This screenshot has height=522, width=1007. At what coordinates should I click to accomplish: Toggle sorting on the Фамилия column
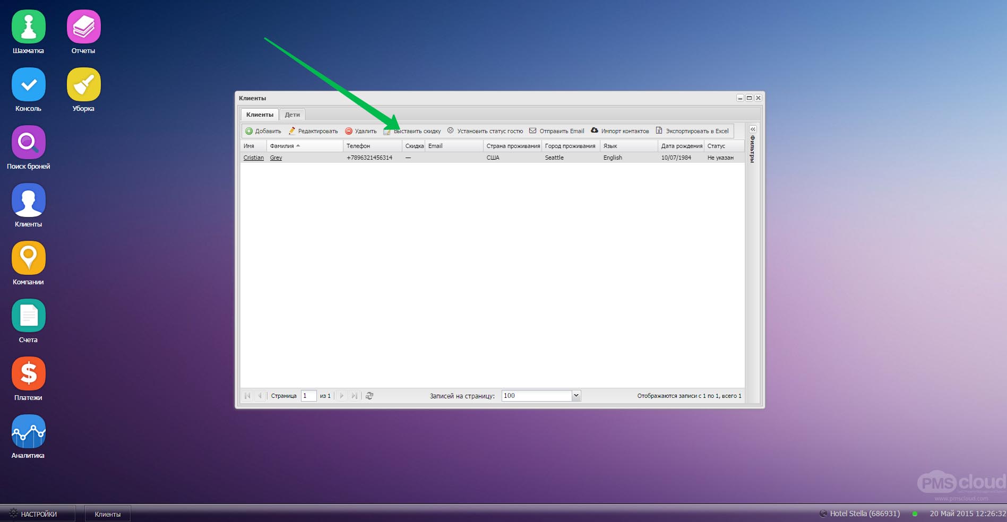[x=282, y=145]
